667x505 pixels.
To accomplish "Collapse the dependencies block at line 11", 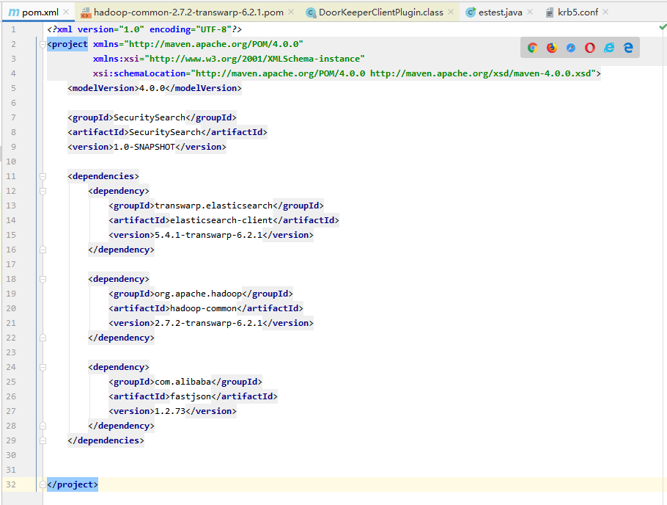I will 43,176.
